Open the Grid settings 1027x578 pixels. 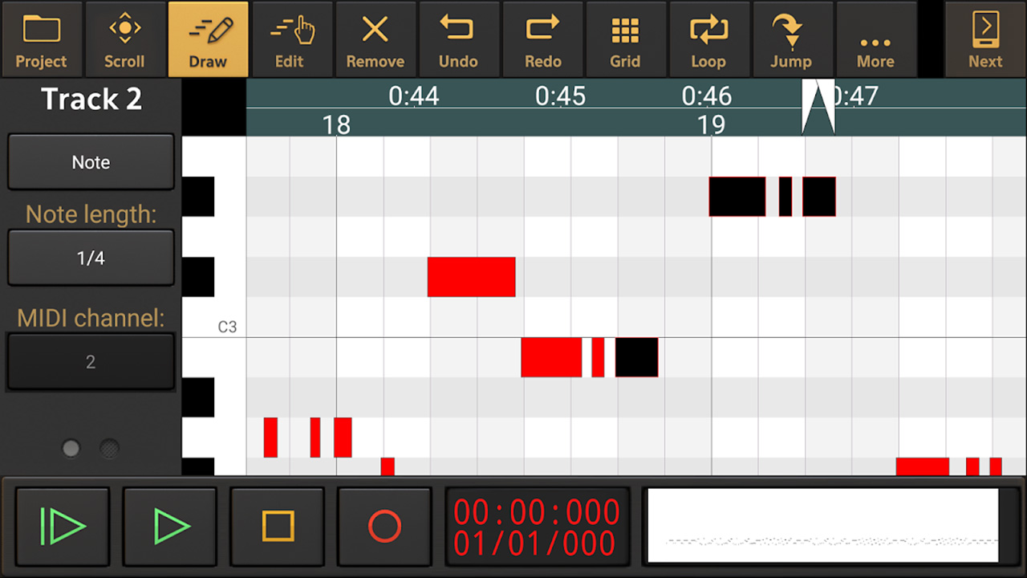click(626, 39)
